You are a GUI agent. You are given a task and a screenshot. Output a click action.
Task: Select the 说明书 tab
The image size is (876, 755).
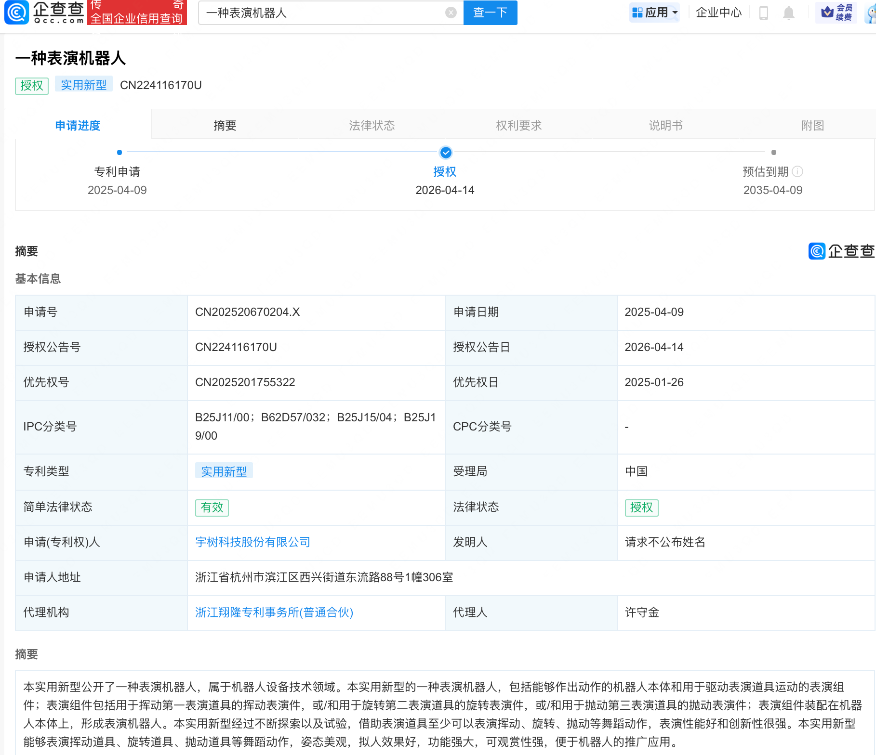point(665,125)
